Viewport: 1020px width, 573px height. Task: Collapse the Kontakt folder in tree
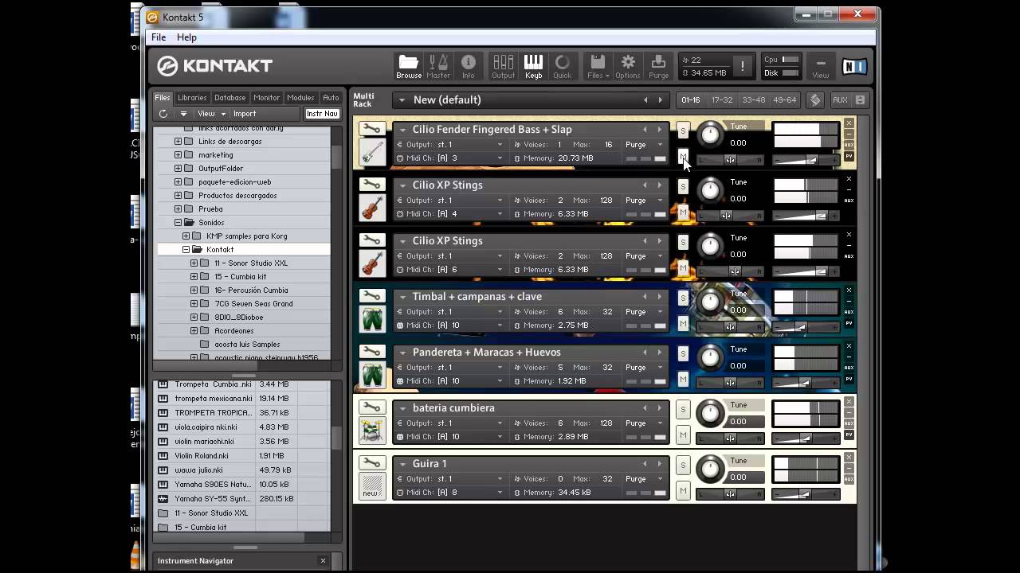click(186, 250)
